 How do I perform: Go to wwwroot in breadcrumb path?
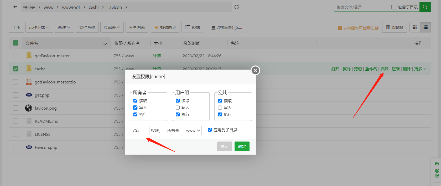pyautogui.click(x=71, y=7)
